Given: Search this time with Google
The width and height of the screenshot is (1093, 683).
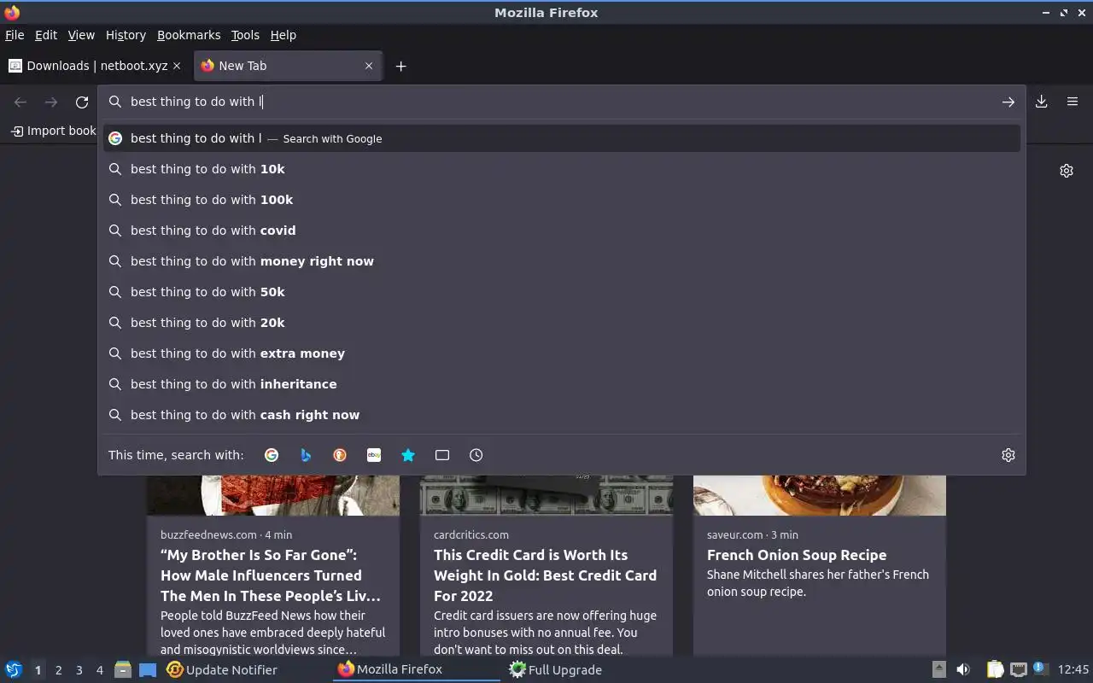Looking at the screenshot, I should click(x=272, y=455).
